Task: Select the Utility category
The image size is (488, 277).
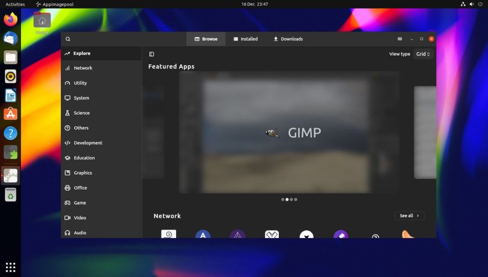Action: coord(102,83)
